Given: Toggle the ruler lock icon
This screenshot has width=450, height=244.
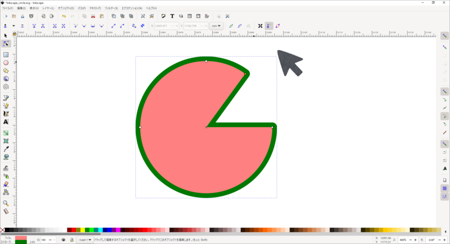Looking at the screenshot, I should pos(15,34).
